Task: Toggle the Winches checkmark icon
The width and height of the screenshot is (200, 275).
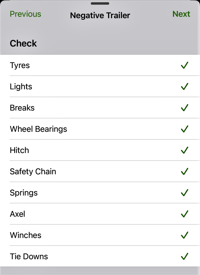Action: pyautogui.click(x=184, y=235)
